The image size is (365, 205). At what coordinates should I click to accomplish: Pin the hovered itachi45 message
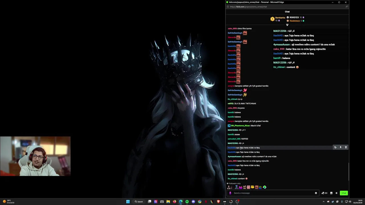click(340, 147)
